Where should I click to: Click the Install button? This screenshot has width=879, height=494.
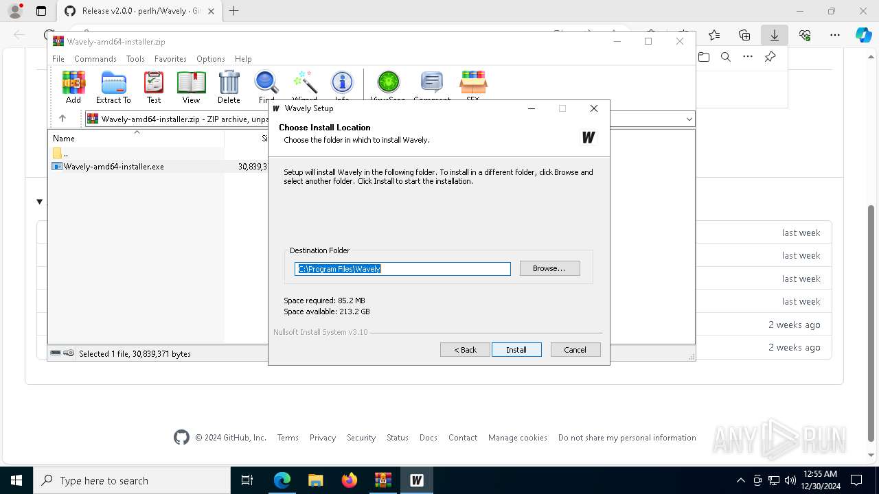(516, 350)
